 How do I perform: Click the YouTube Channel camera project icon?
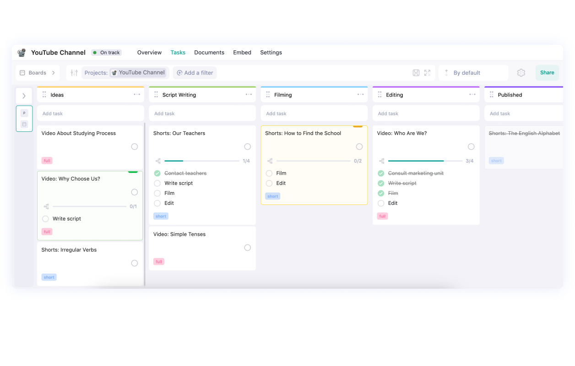(22, 53)
